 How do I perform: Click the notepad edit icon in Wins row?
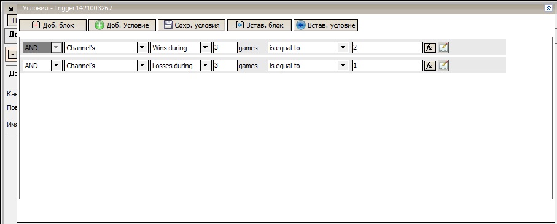443,48
